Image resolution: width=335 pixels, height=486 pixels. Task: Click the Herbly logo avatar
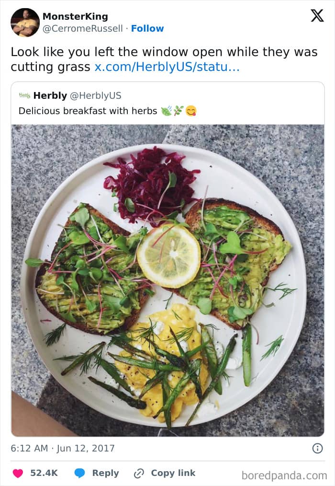click(x=24, y=95)
